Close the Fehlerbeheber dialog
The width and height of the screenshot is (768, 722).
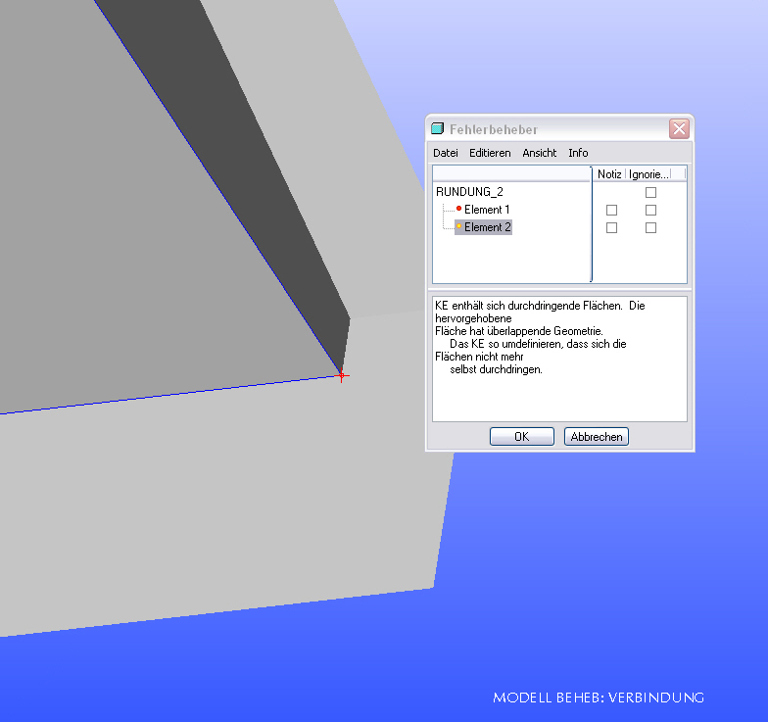point(679,129)
